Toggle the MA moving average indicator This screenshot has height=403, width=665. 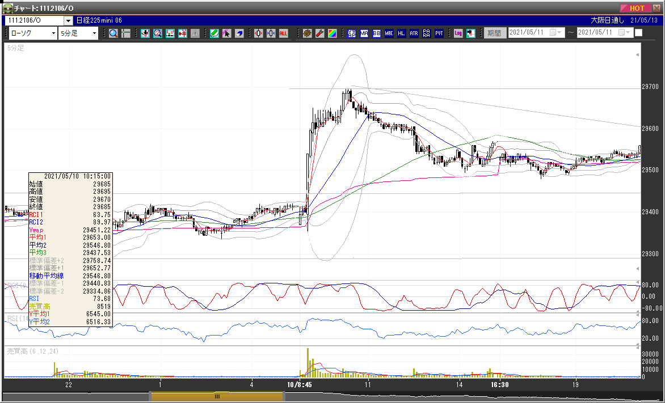364,33
